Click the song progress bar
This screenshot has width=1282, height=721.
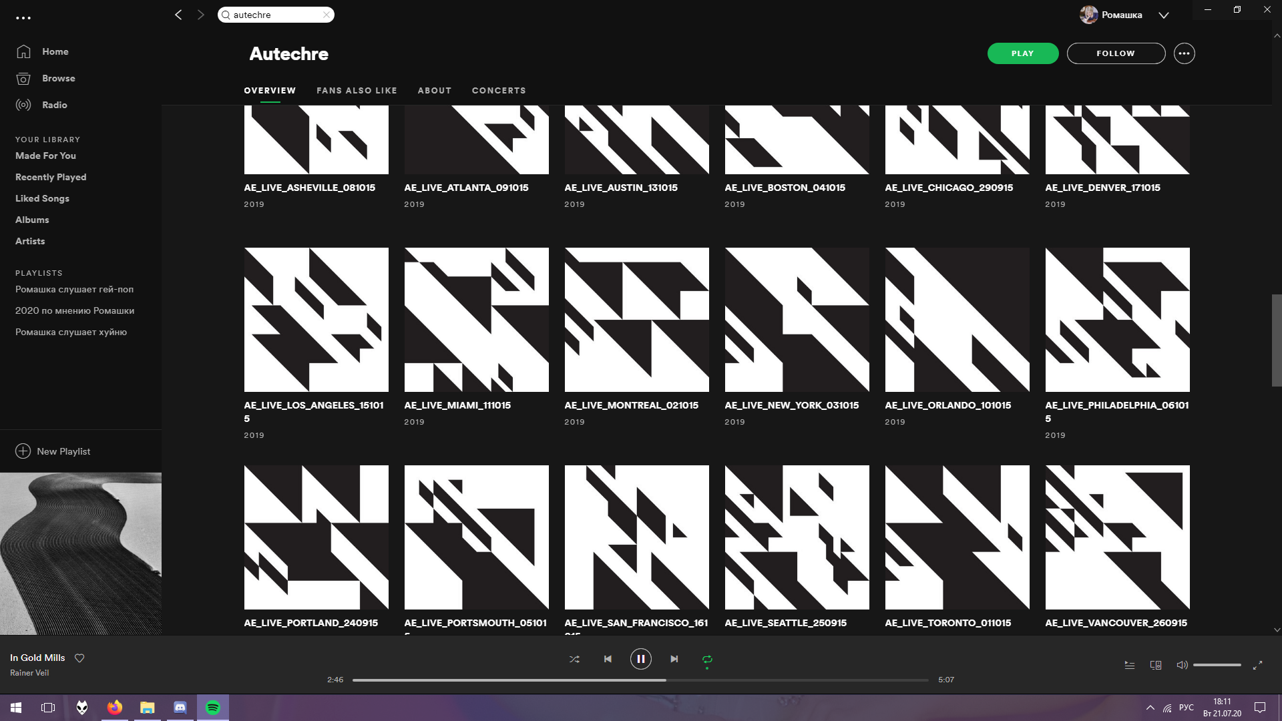[x=640, y=680]
